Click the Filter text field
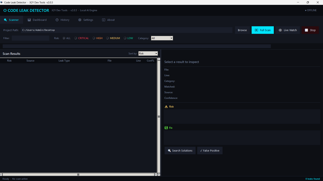Viewport: 323px width, 181px height. [31, 38]
